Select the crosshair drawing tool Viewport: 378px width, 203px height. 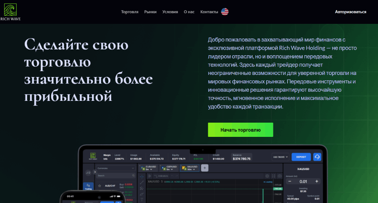click(x=142, y=176)
